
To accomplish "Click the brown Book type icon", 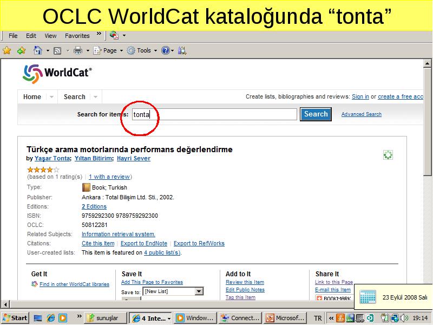I will 86,187.
